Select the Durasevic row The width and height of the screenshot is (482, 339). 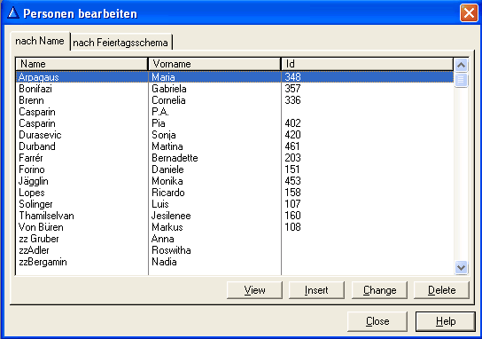click(235, 135)
